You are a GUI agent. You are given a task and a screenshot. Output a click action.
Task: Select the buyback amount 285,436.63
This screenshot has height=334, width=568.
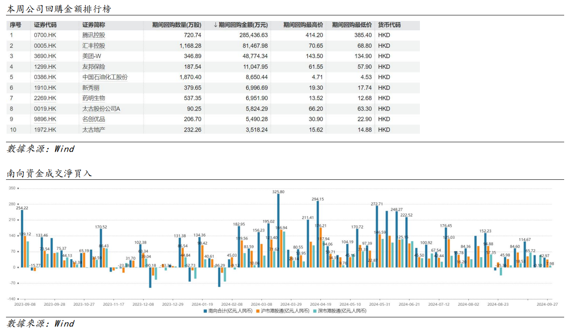click(x=254, y=35)
